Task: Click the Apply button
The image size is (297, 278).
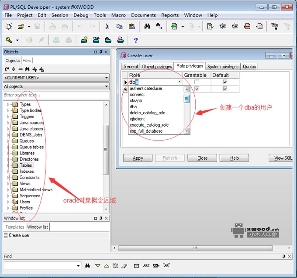Action: click(138, 158)
